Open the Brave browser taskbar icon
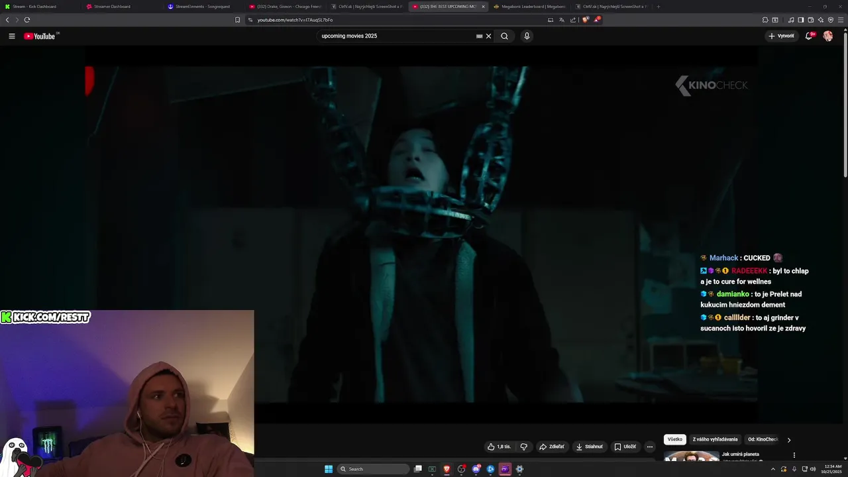 point(447,469)
